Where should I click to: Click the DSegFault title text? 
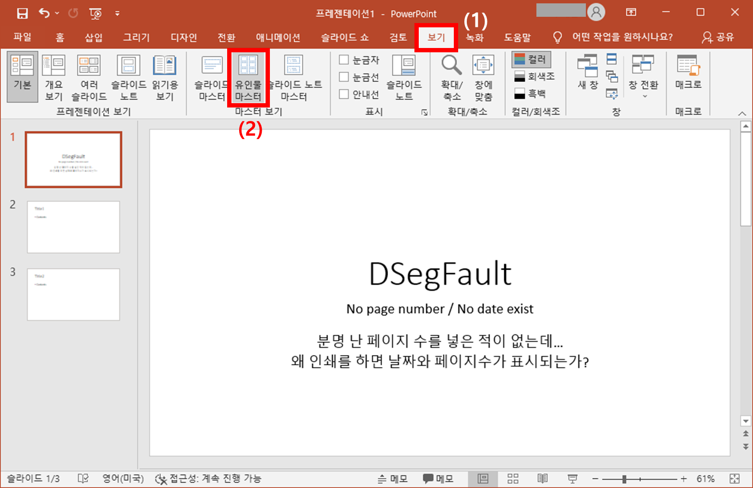(440, 274)
